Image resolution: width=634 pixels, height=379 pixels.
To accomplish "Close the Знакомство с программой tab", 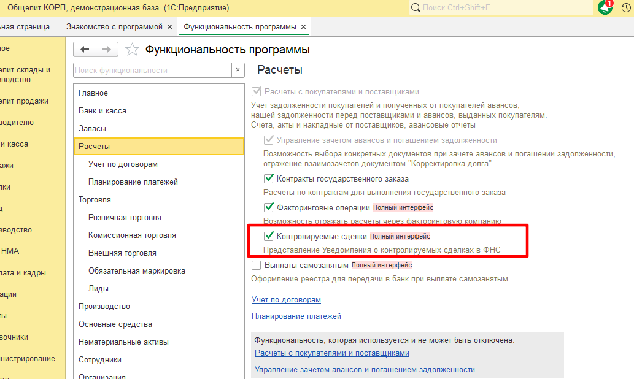I will pyautogui.click(x=169, y=27).
